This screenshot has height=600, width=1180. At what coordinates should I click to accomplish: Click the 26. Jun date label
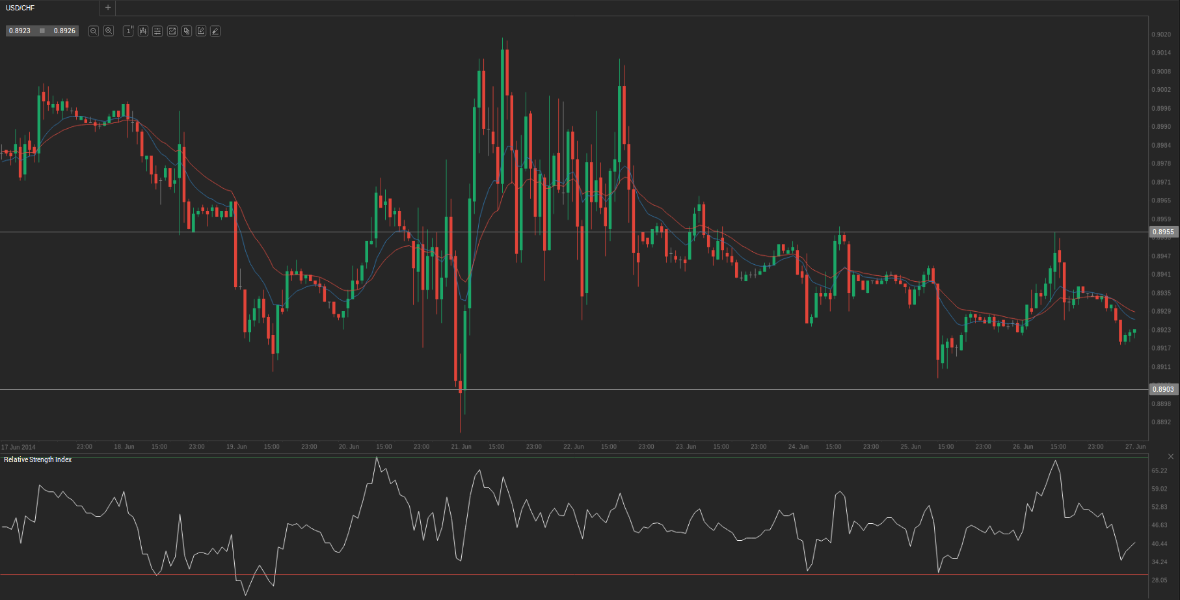[x=1023, y=447]
